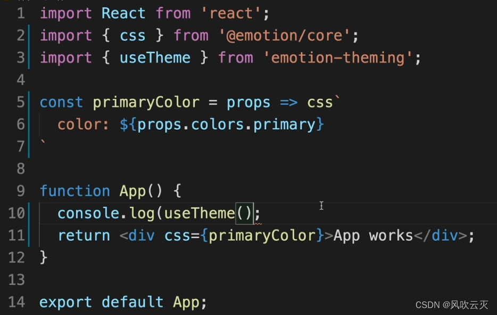Click the 'react' string on line 1
Screen dimensions: 497x315
[231, 13]
